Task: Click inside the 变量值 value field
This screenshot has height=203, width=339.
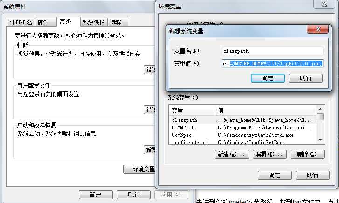Action: [272, 63]
